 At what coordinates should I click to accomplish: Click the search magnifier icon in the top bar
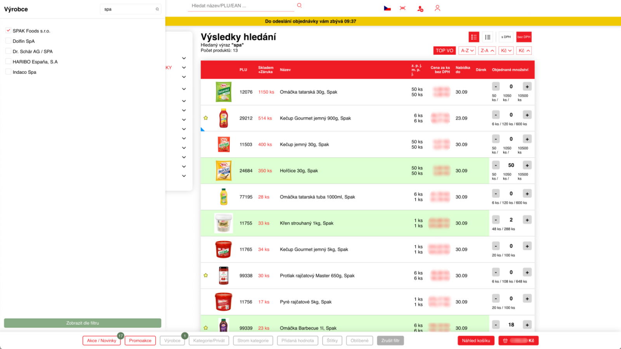point(299,5)
